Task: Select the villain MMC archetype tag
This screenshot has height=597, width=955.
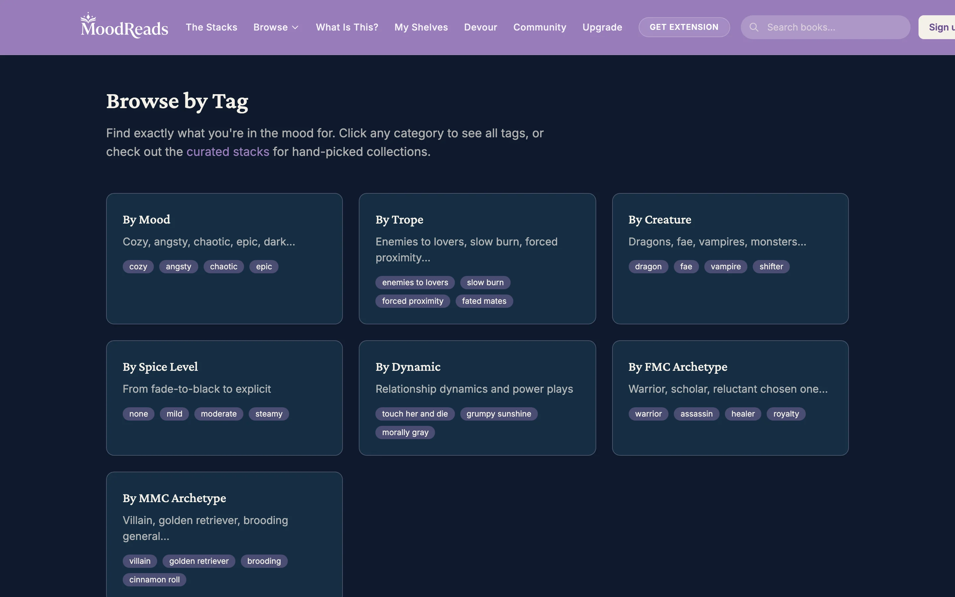Action: 140,561
